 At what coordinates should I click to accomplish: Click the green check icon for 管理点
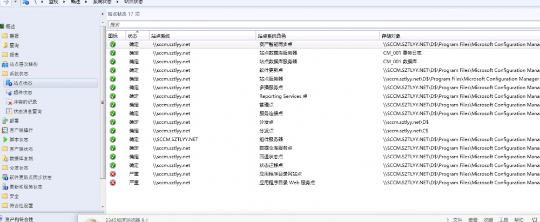tap(113, 105)
